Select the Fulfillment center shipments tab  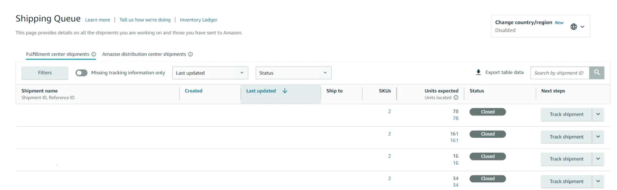58,54
